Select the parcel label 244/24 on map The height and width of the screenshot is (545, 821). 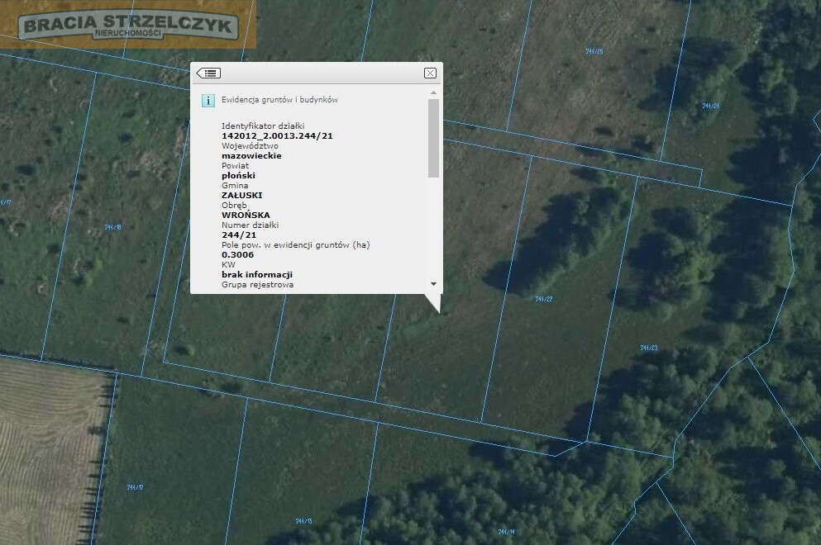(710, 106)
